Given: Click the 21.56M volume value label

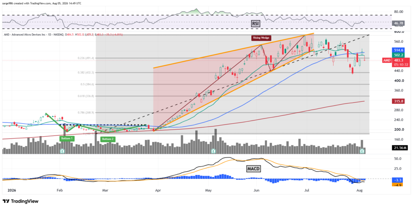Looking at the screenshot, I should point(400,148).
